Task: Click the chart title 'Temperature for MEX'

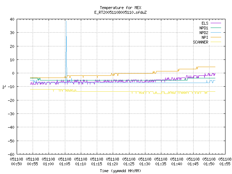Action: tap(120, 8)
